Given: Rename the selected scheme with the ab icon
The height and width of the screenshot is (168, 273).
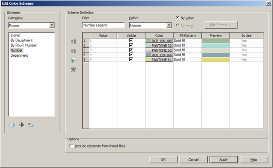Looking at the screenshot, I should tap(21, 125).
